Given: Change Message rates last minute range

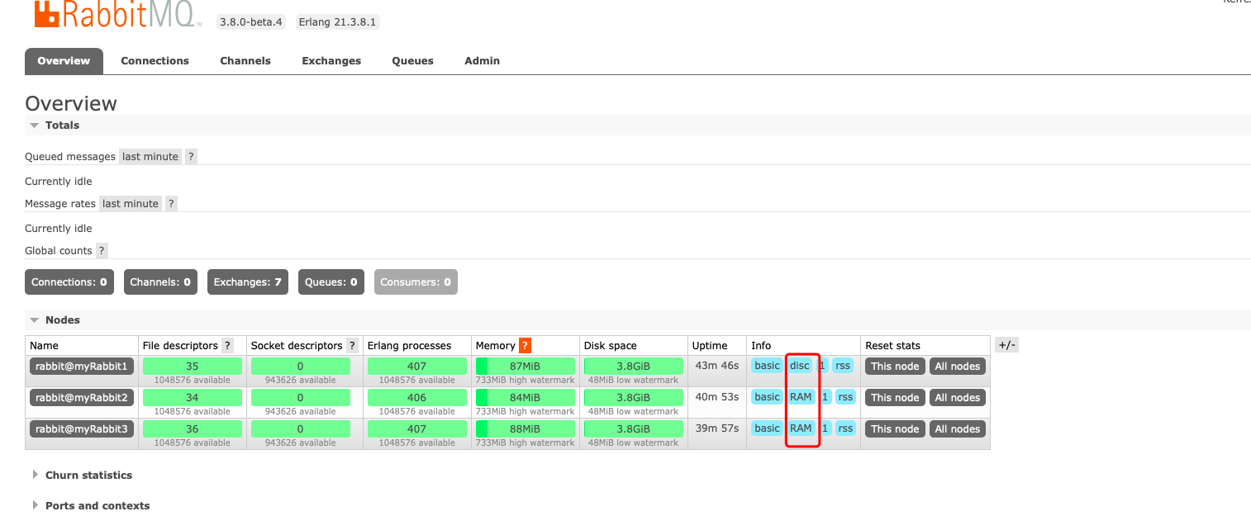Looking at the screenshot, I should (131, 203).
